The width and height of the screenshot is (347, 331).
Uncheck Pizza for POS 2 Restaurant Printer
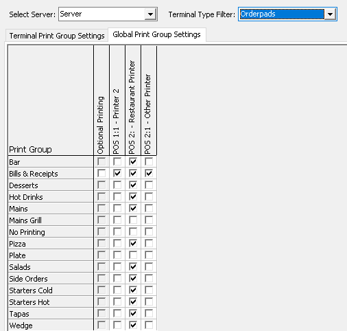pos(133,243)
